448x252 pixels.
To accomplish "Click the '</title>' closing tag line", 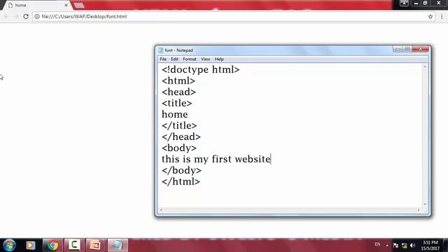I will 179,125.
